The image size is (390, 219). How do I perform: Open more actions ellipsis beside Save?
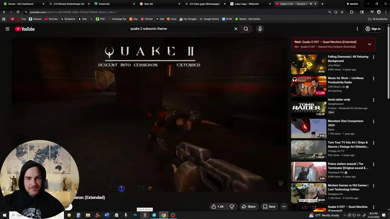click(x=284, y=207)
